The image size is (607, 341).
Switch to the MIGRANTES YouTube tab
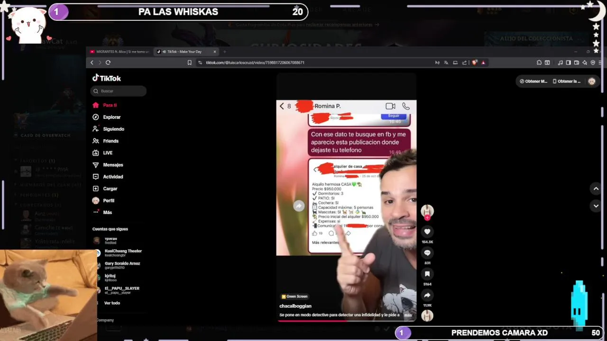coord(120,52)
